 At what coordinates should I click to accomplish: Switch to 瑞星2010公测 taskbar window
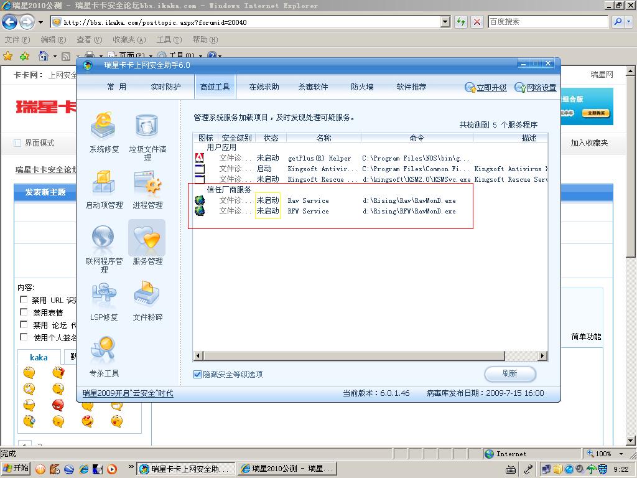pos(287,469)
